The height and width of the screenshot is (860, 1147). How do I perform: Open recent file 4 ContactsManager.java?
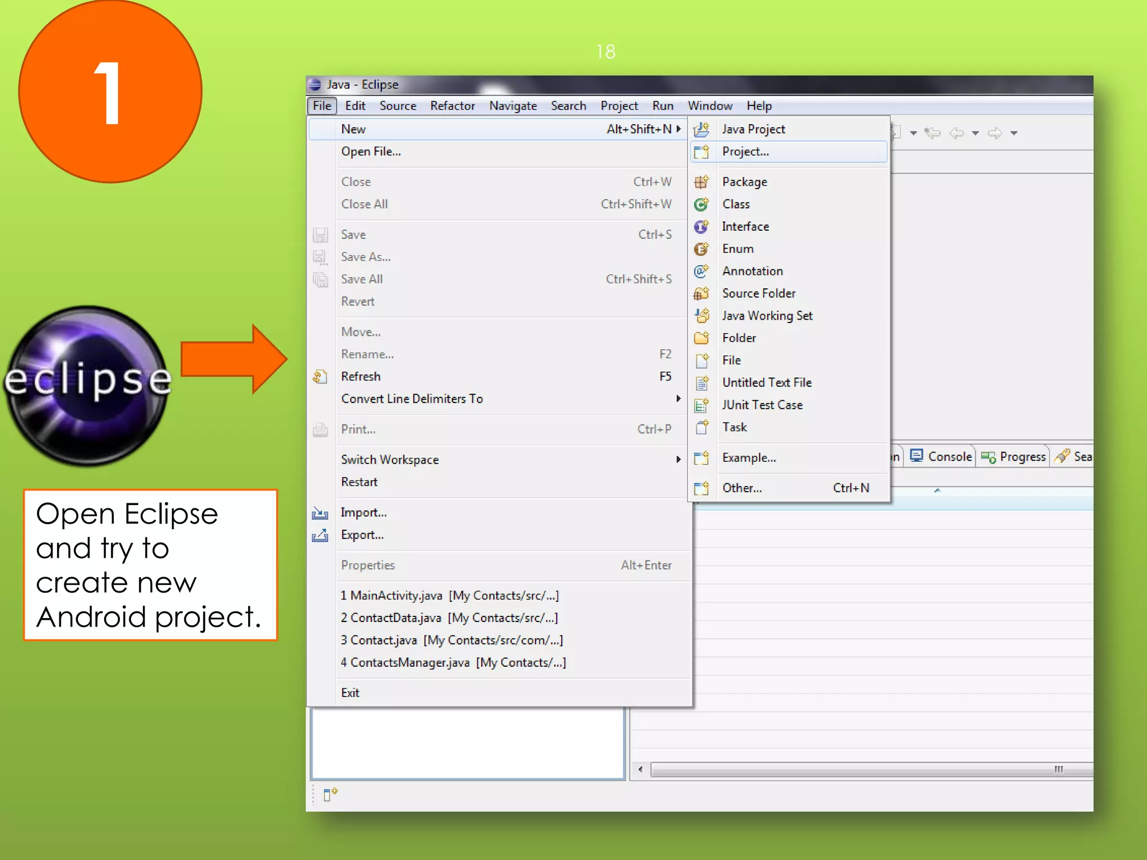click(x=498, y=663)
